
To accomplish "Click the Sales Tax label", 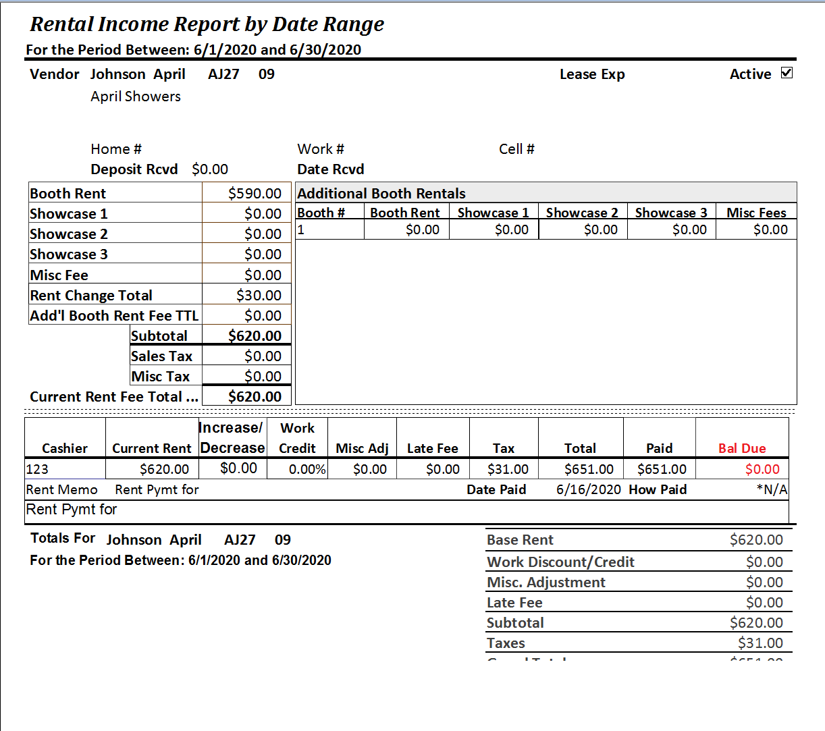I will [162, 356].
